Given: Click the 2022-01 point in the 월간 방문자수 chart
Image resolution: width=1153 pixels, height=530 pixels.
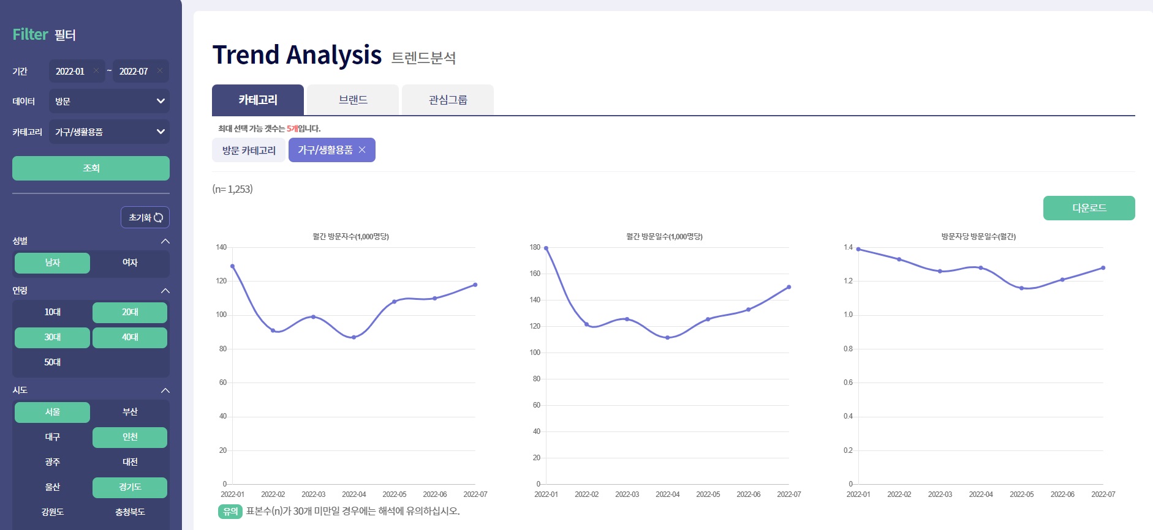Looking at the screenshot, I should [x=232, y=266].
